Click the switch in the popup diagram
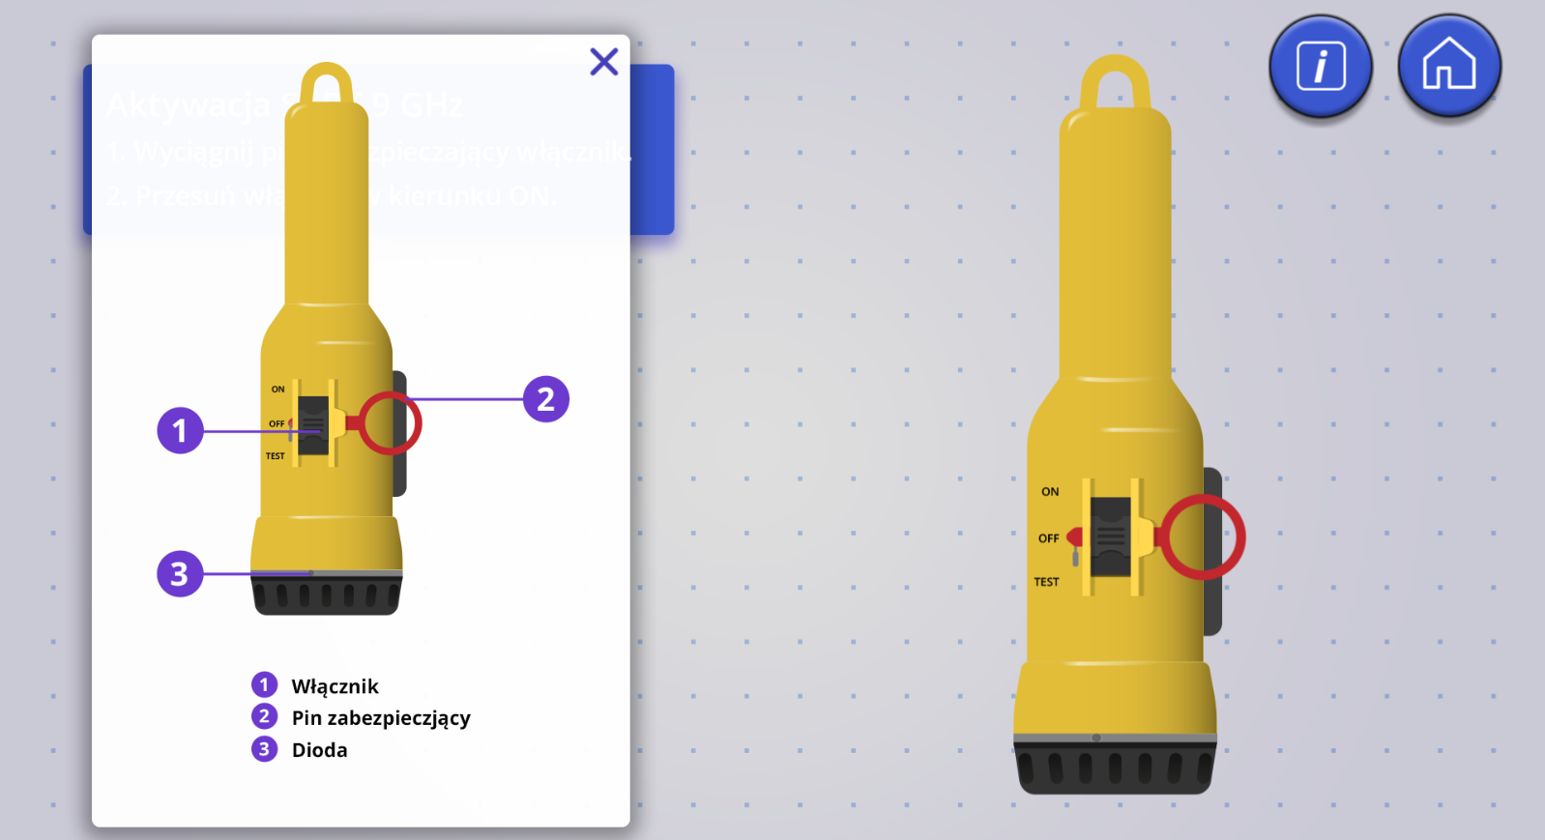This screenshot has height=840, width=1545. pos(313,424)
